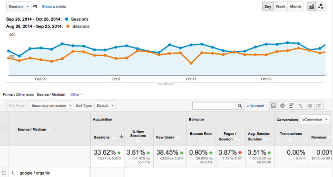Click the Sessions sort descending arrow

click(x=121, y=137)
